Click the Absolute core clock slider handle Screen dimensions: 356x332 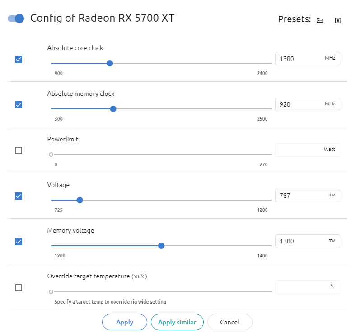pos(110,63)
